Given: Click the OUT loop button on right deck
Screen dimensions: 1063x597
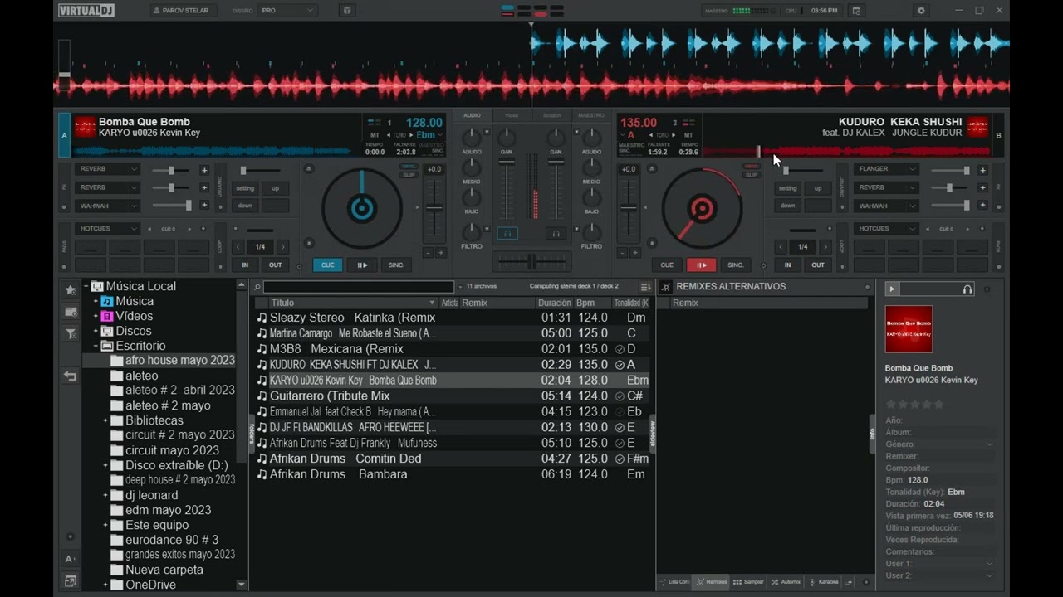Looking at the screenshot, I should pyautogui.click(x=818, y=265).
